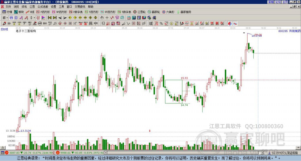Screen dimensions: 301x161
Task: Click the black left arrow icon
Action: (60, 18)
